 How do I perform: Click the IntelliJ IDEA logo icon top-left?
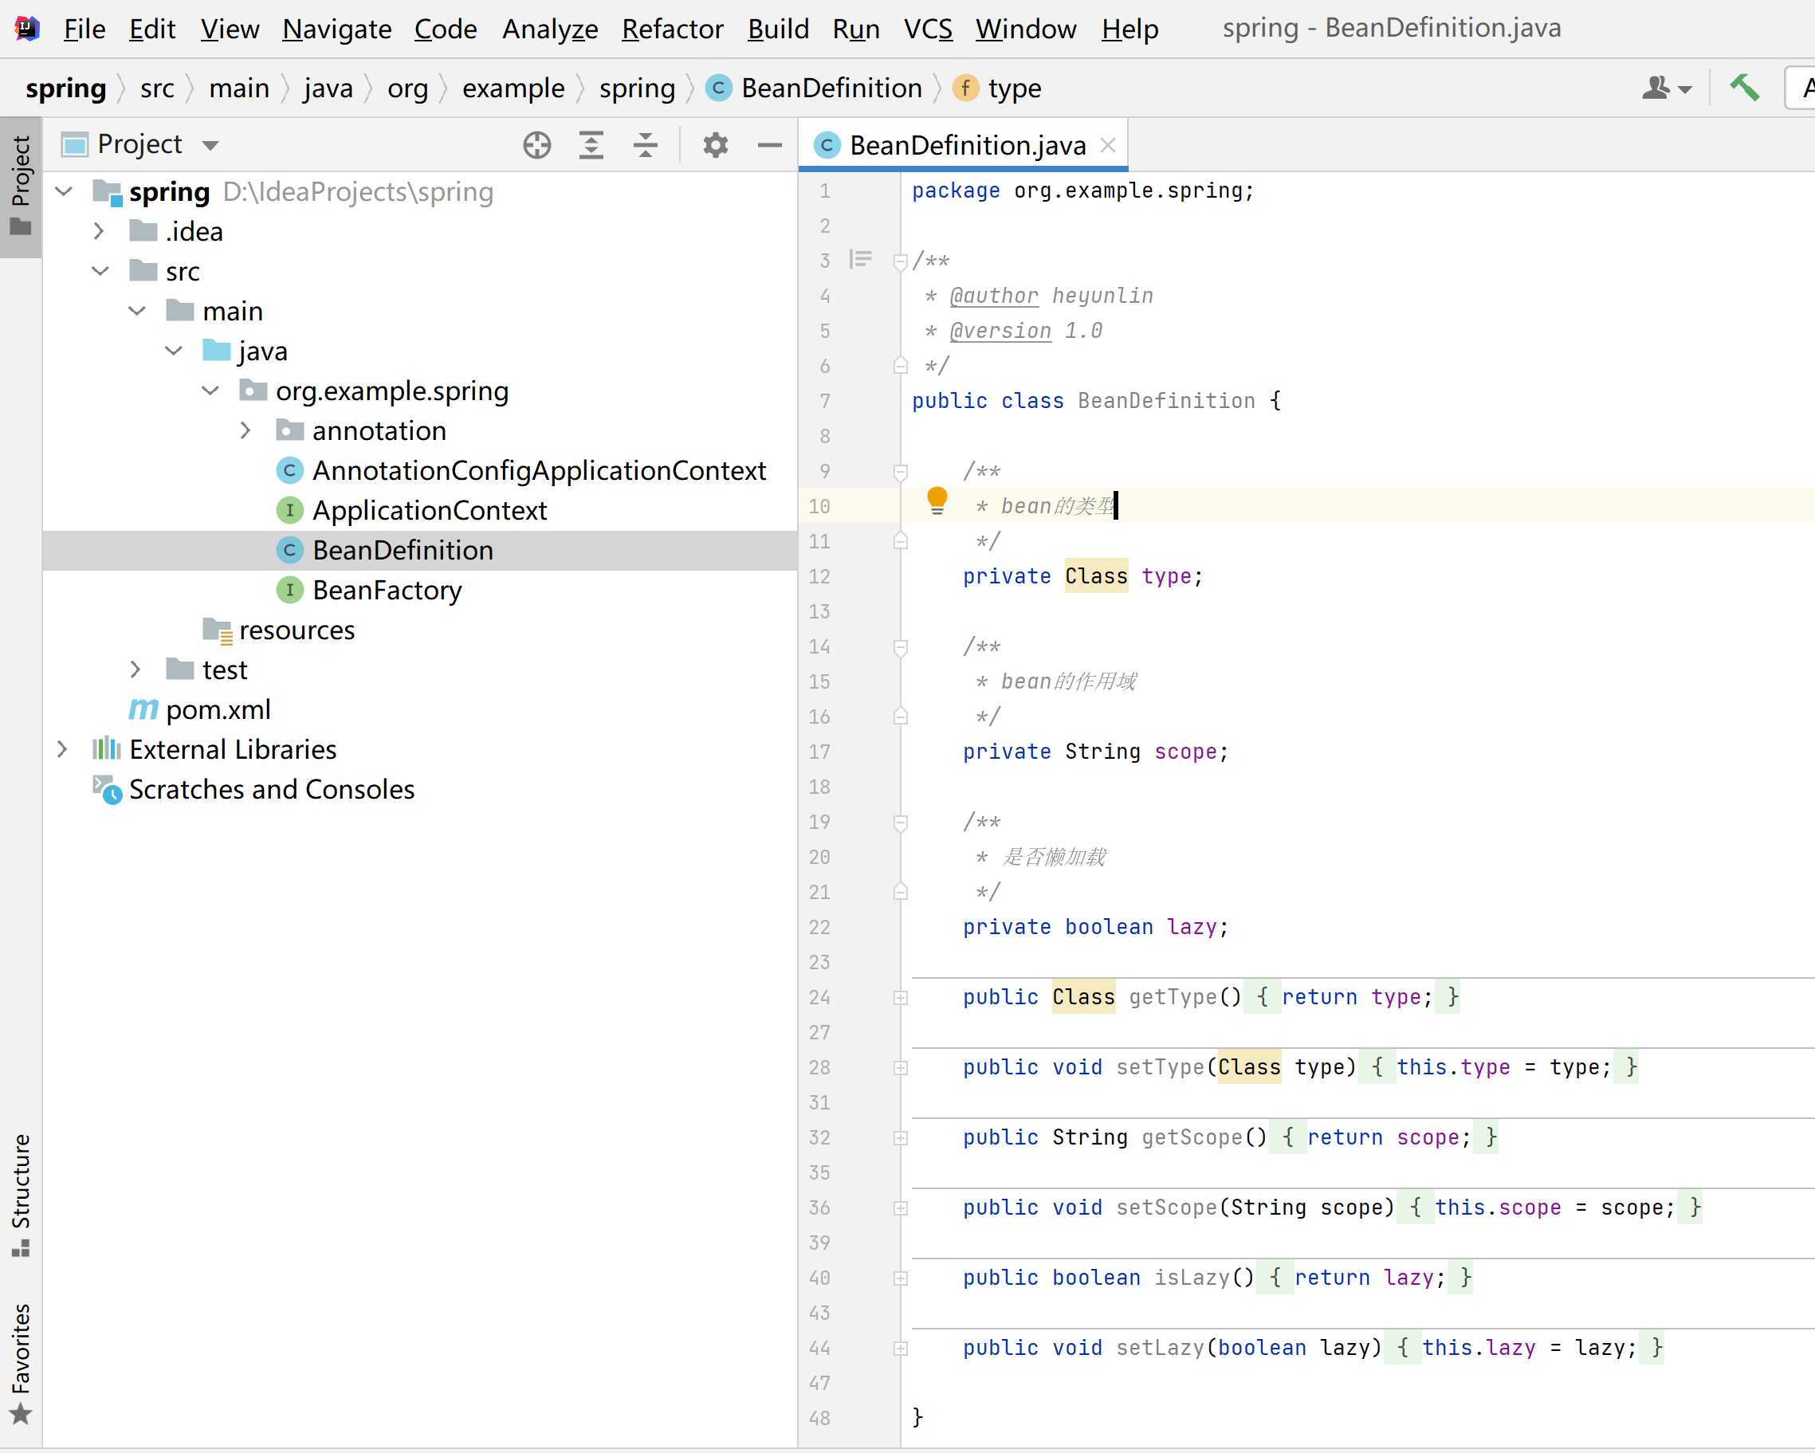click(26, 28)
